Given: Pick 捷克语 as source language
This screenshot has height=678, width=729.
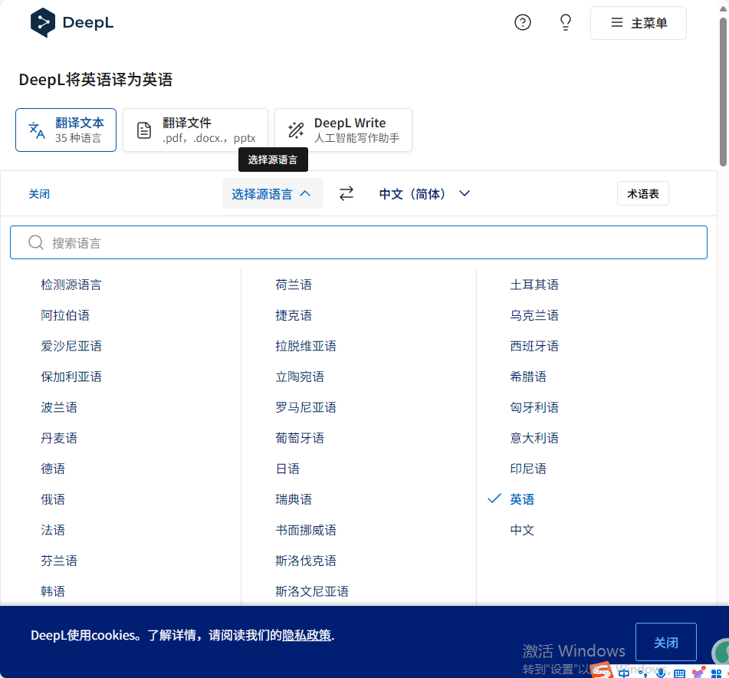Looking at the screenshot, I should [294, 315].
